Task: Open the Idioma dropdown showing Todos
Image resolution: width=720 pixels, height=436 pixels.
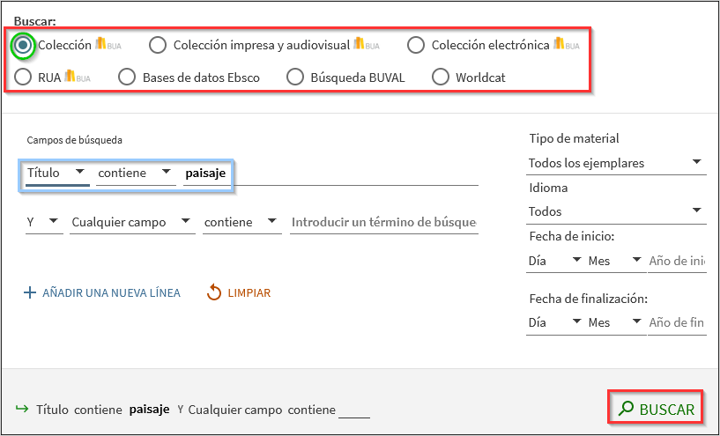Action: pyautogui.click(x=617, y=211)
